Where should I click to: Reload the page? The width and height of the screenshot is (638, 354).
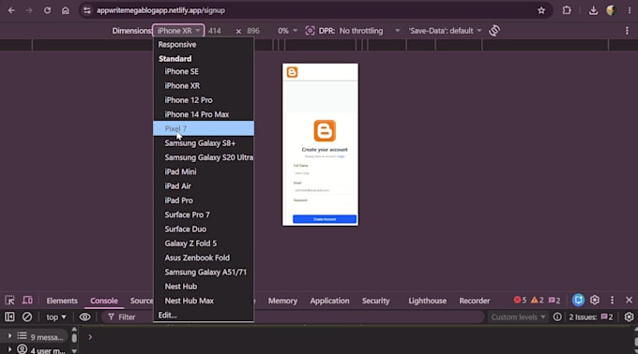(x=47, y=10)
